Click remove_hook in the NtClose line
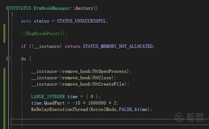Image resolution: width=209 pixels, height=129 pixels. click(x=76, y=78)
